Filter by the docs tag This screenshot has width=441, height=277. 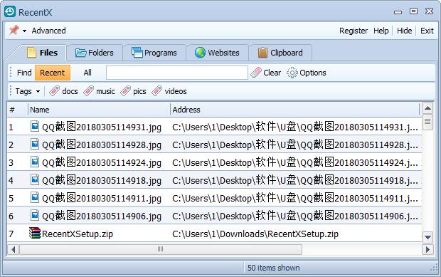pos(63,91)
